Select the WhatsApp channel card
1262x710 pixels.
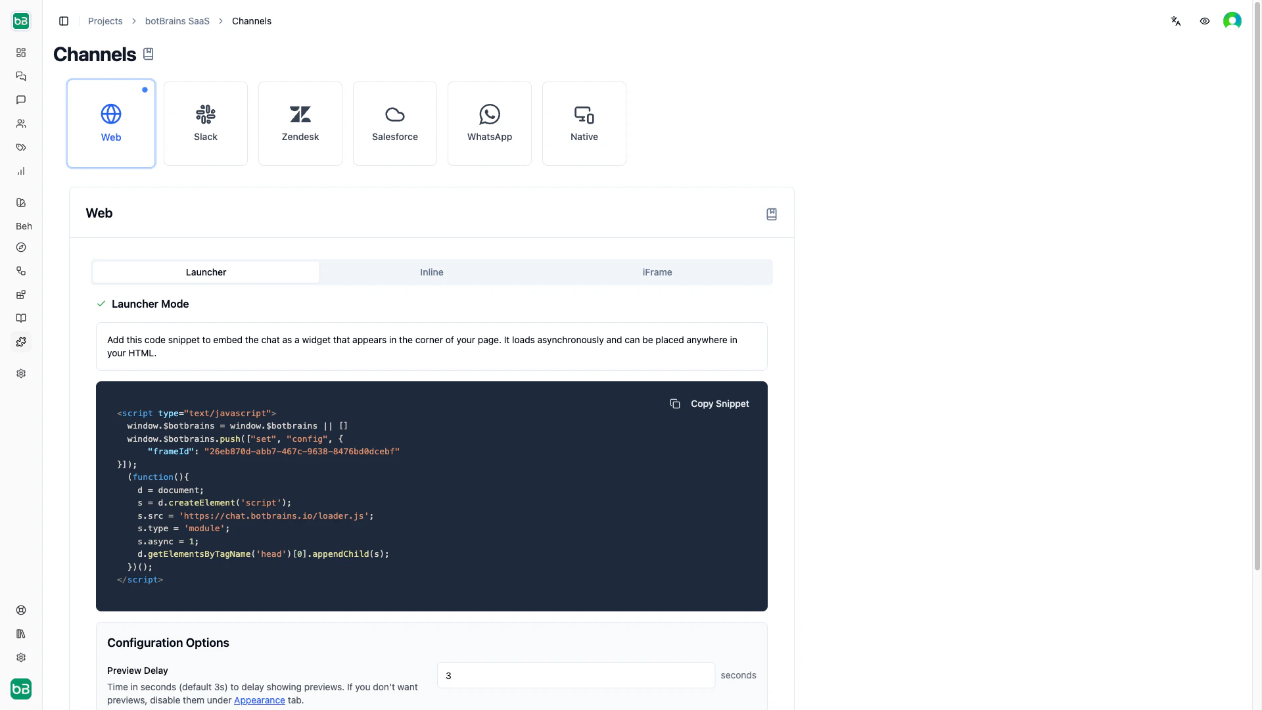point(489,124)
